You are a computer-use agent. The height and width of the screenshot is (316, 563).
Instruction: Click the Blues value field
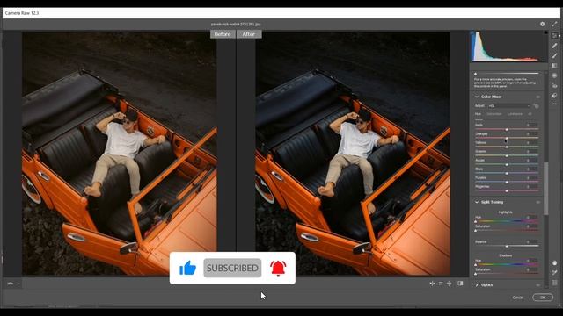coord(531,169)
